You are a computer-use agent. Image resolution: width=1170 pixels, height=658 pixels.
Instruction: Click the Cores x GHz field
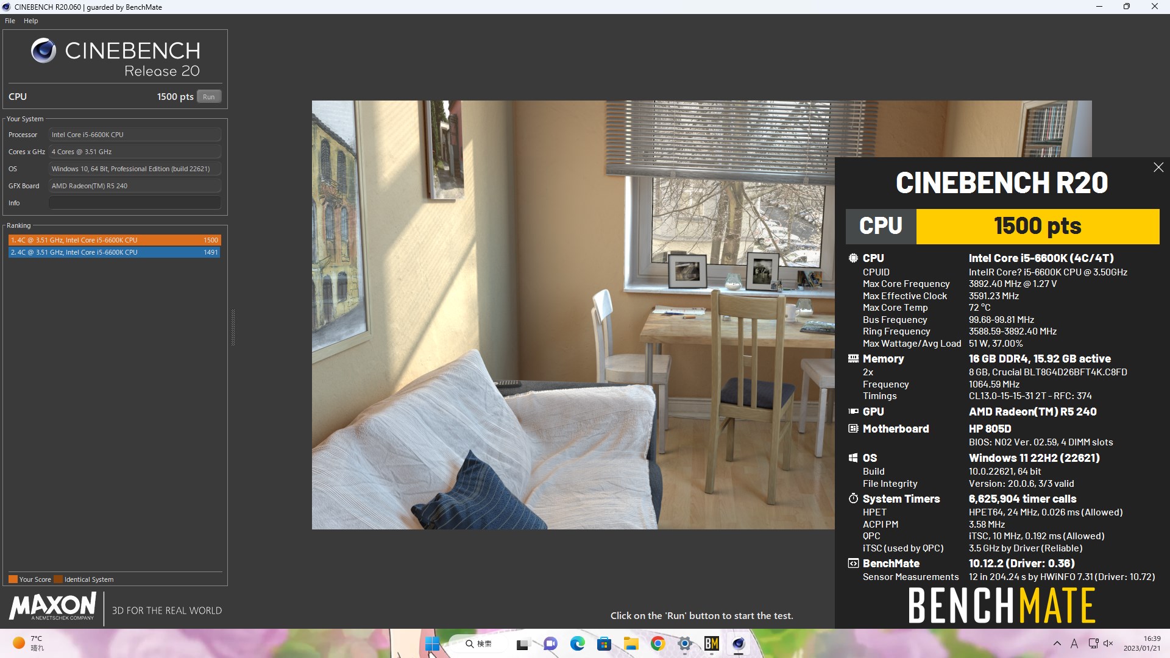135,152
